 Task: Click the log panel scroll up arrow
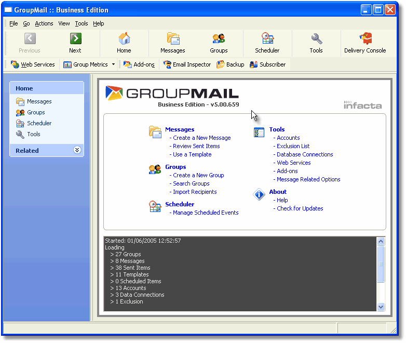(x=381, y=241)
